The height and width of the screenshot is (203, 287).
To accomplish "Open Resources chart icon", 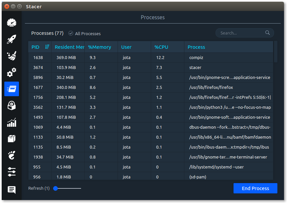I will click(12, 122).
